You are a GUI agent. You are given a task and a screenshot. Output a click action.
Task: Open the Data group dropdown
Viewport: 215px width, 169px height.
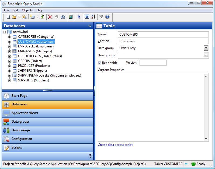206,48
